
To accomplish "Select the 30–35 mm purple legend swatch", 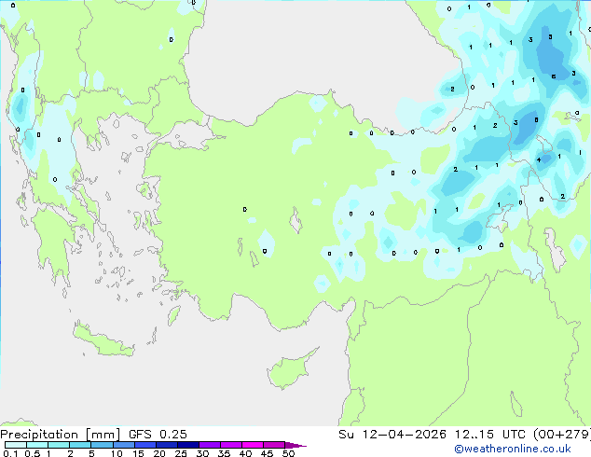I will pos(210,445).
